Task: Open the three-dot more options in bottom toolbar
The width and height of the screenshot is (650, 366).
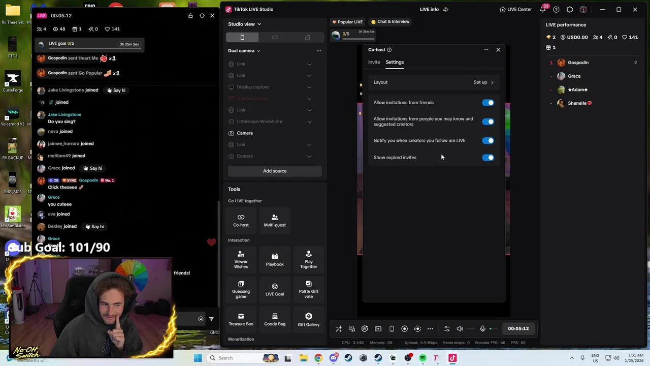Action: click(x=430, y=329)
